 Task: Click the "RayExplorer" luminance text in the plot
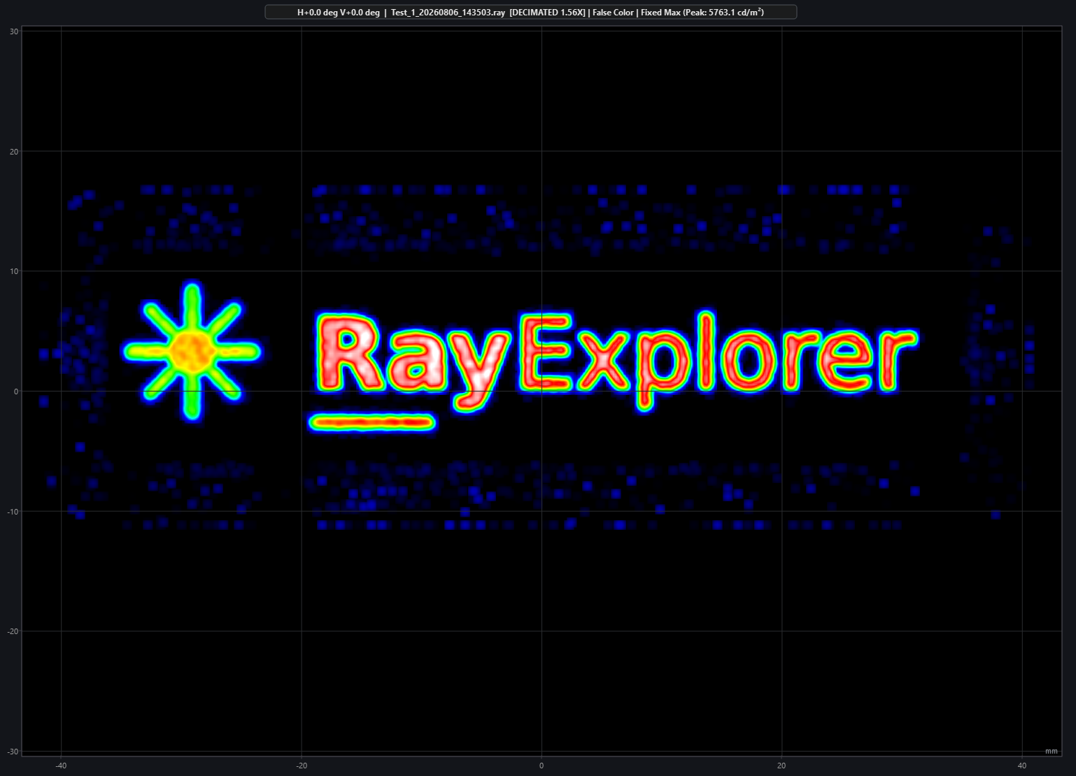point(616,361)
